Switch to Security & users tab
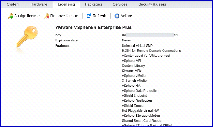213x127 pixels. pos(152,4)
